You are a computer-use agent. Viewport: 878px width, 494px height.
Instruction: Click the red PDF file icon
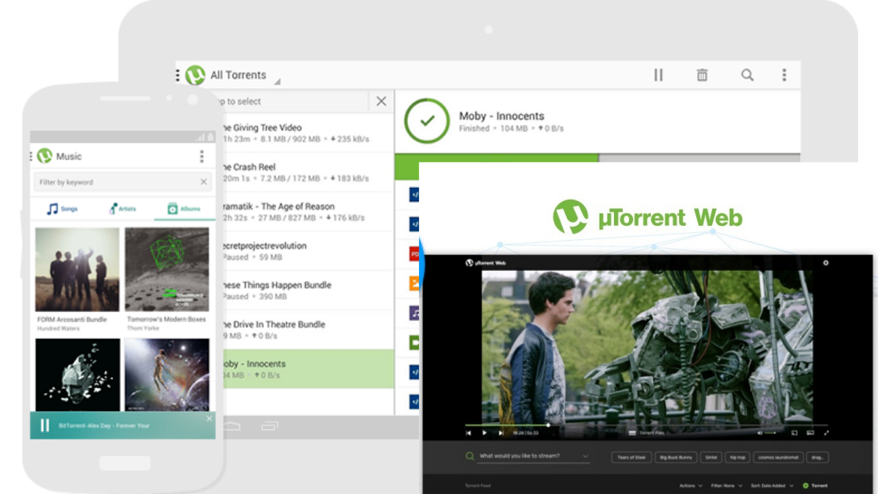pos(414,254)
